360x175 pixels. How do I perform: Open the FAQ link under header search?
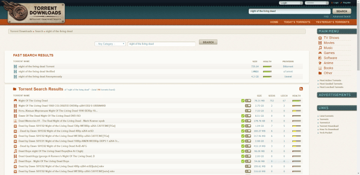click(326, 17)
